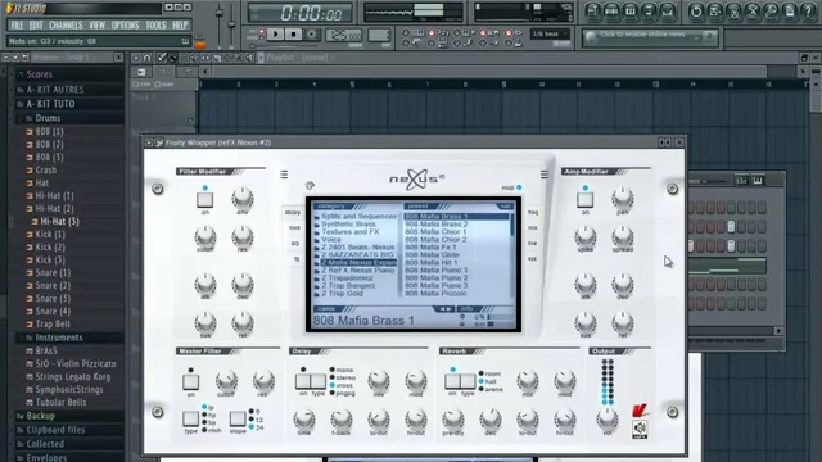Click the Reverb type button
Viewport: 822px width, 462px height.
point(468,381)
